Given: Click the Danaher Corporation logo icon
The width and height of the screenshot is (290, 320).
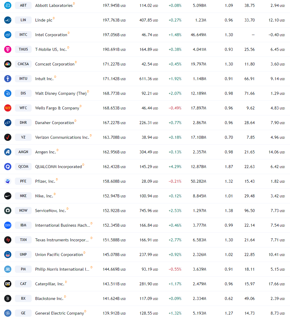Looking at the screenshot, I should [x=8, y=123].
